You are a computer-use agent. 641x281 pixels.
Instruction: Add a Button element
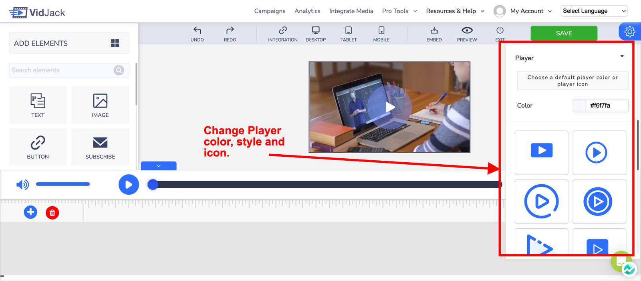[x=38, y=147]
